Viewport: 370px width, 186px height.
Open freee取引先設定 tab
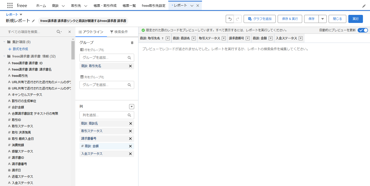[x=154, y=6]
